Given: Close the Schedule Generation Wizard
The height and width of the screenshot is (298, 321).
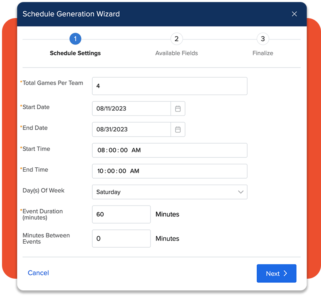Looking at the screenshot, I should tap(294, 14).
